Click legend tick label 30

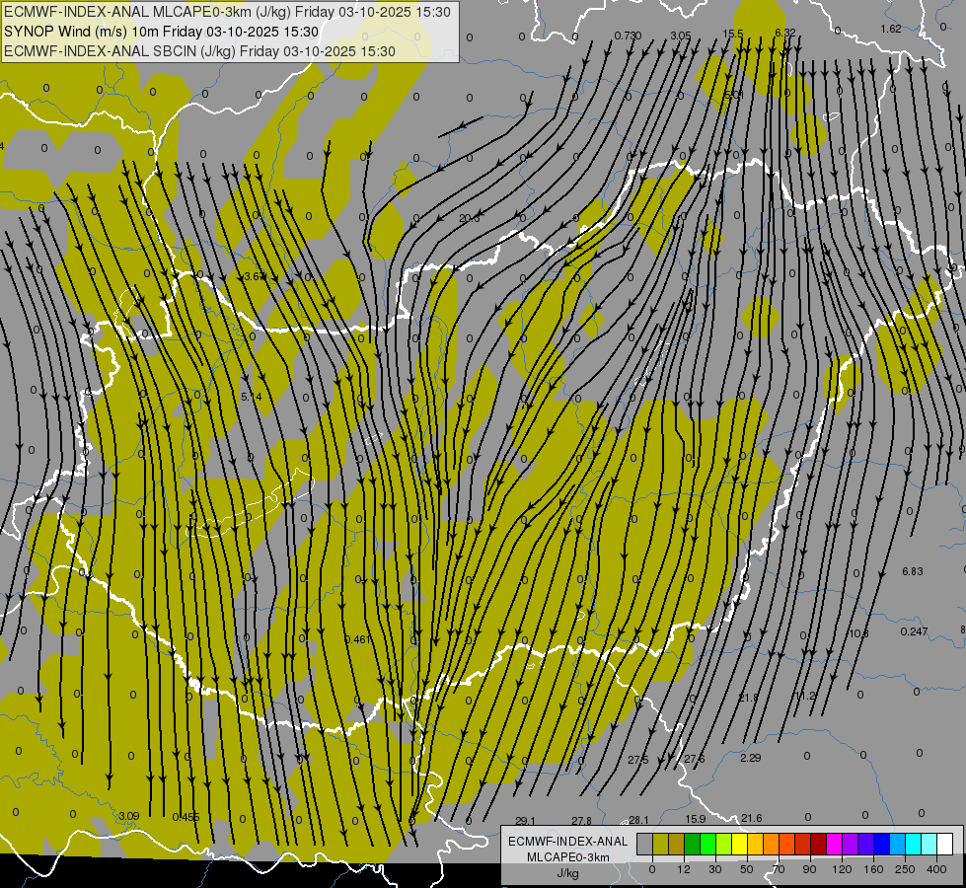pyautogui.click(x=715, y=869)
